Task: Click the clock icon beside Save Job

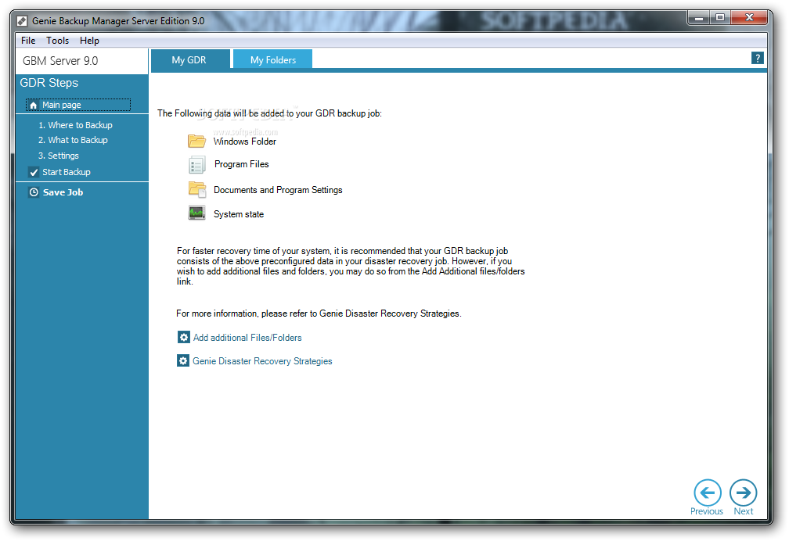Action: point(34,192)
